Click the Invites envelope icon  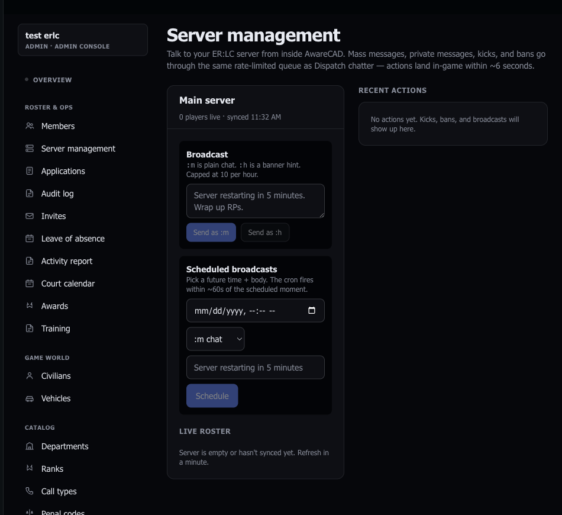(x=30, y=216)
